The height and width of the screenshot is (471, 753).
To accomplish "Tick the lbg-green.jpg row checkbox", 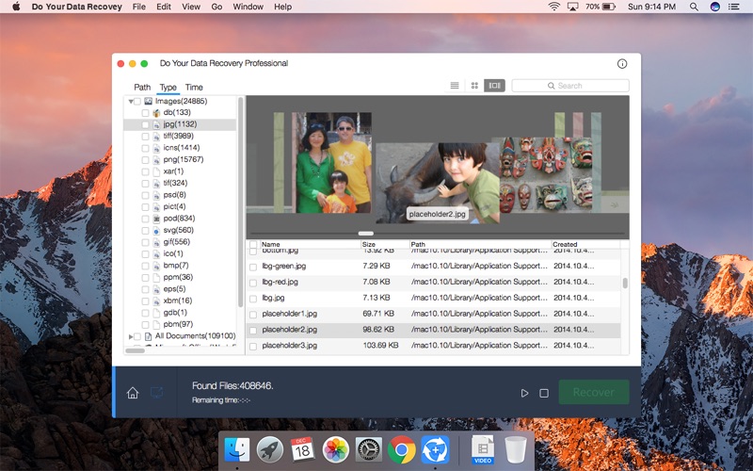I will click(253, 267).
